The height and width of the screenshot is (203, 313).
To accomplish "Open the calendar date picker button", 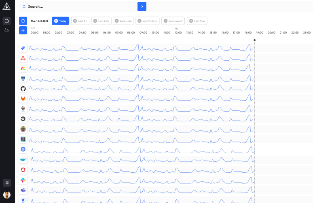I will (23, 21).
